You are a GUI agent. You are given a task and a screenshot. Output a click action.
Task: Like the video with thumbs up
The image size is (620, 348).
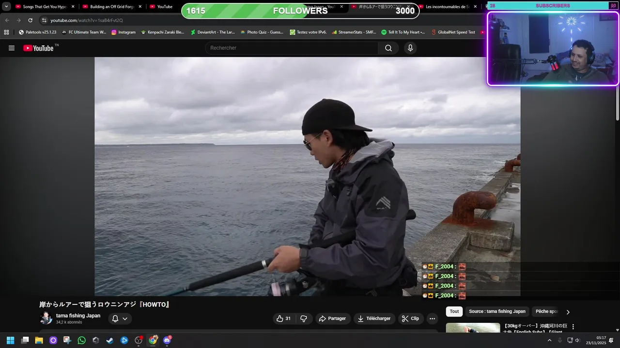click(x=284, y=319)
